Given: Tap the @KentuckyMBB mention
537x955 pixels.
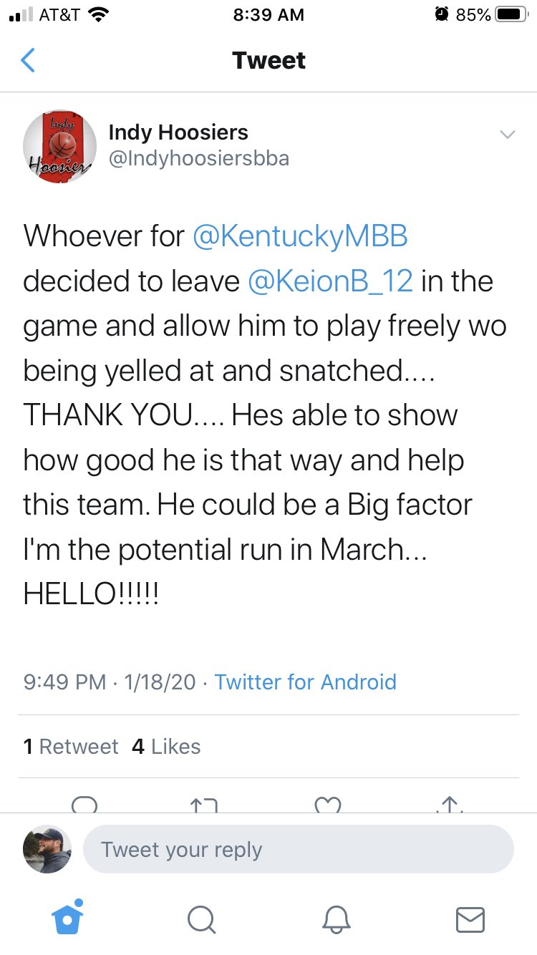Looking at the screenshot, I should click(x=301, y=236).
